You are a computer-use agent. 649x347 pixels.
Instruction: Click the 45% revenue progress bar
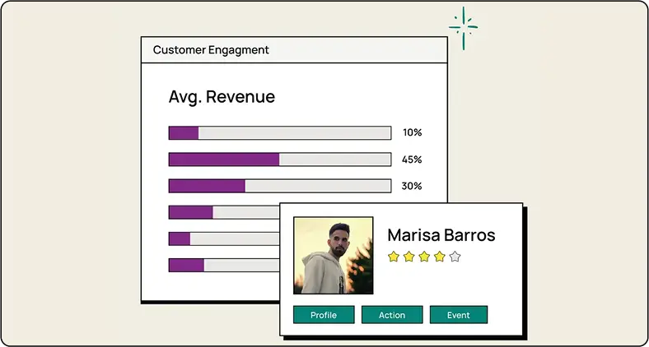pyautogui.click(x=280, y=160)
